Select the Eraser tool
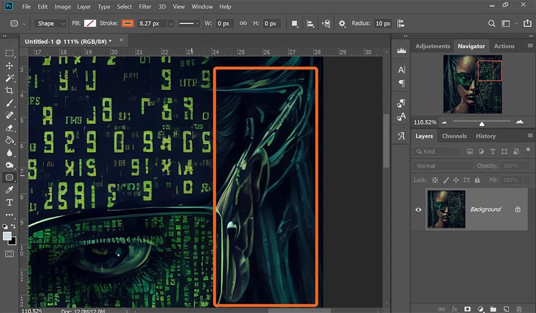536x313 pixels. (x=10, y=128)
